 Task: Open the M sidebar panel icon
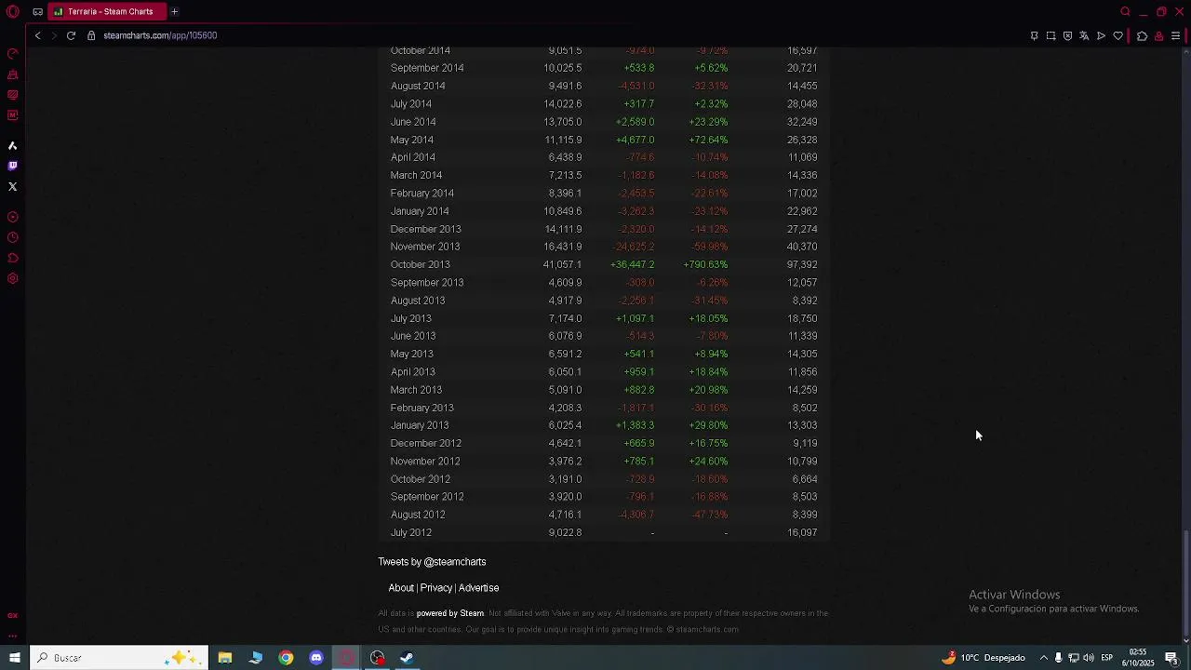13,115
